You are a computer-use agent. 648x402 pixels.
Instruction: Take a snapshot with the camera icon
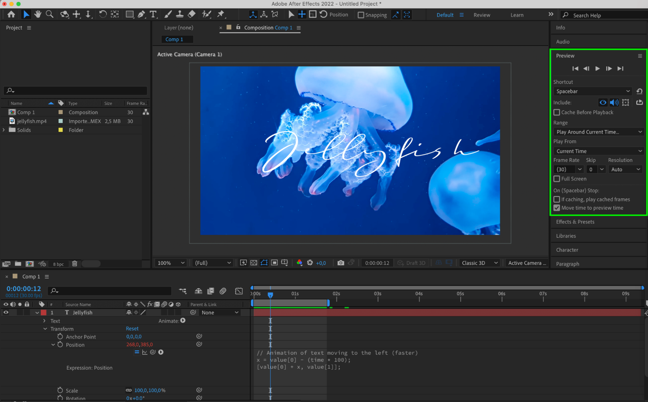pyautogui.click(x=340, y=263)
